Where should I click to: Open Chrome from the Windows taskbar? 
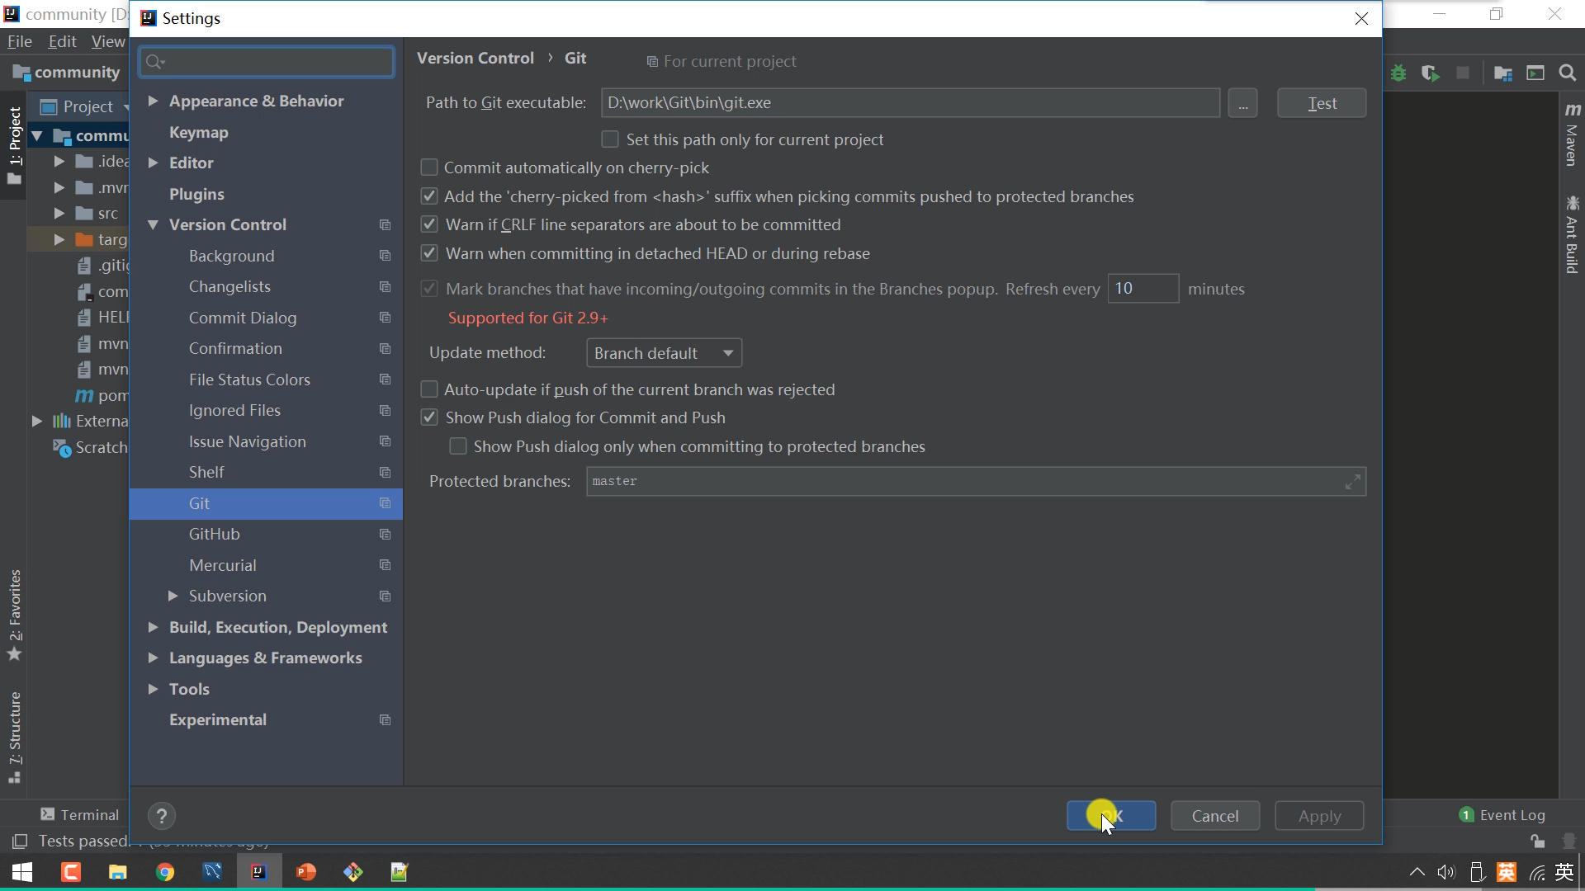click(x=165, y=872)
